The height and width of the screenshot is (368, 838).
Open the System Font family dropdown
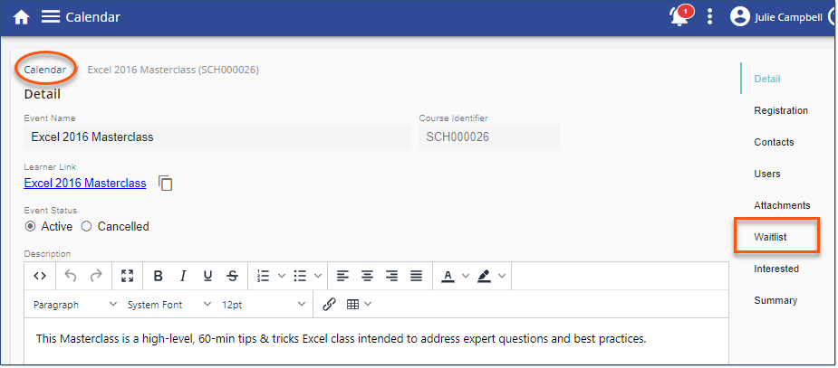coord(169,305)
